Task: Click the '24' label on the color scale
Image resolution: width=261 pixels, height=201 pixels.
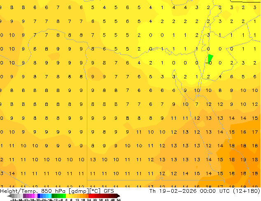Action: point(89,200)
